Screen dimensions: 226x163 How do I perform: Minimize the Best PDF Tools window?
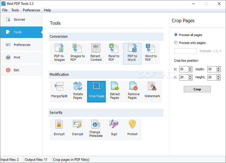pyautogui.click(x=194, y=4)
